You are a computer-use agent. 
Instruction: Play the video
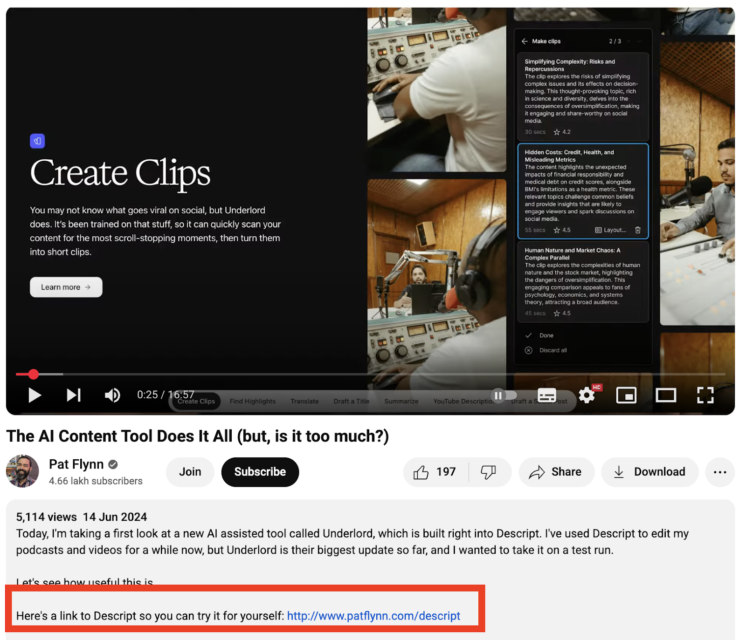[35, 395]
